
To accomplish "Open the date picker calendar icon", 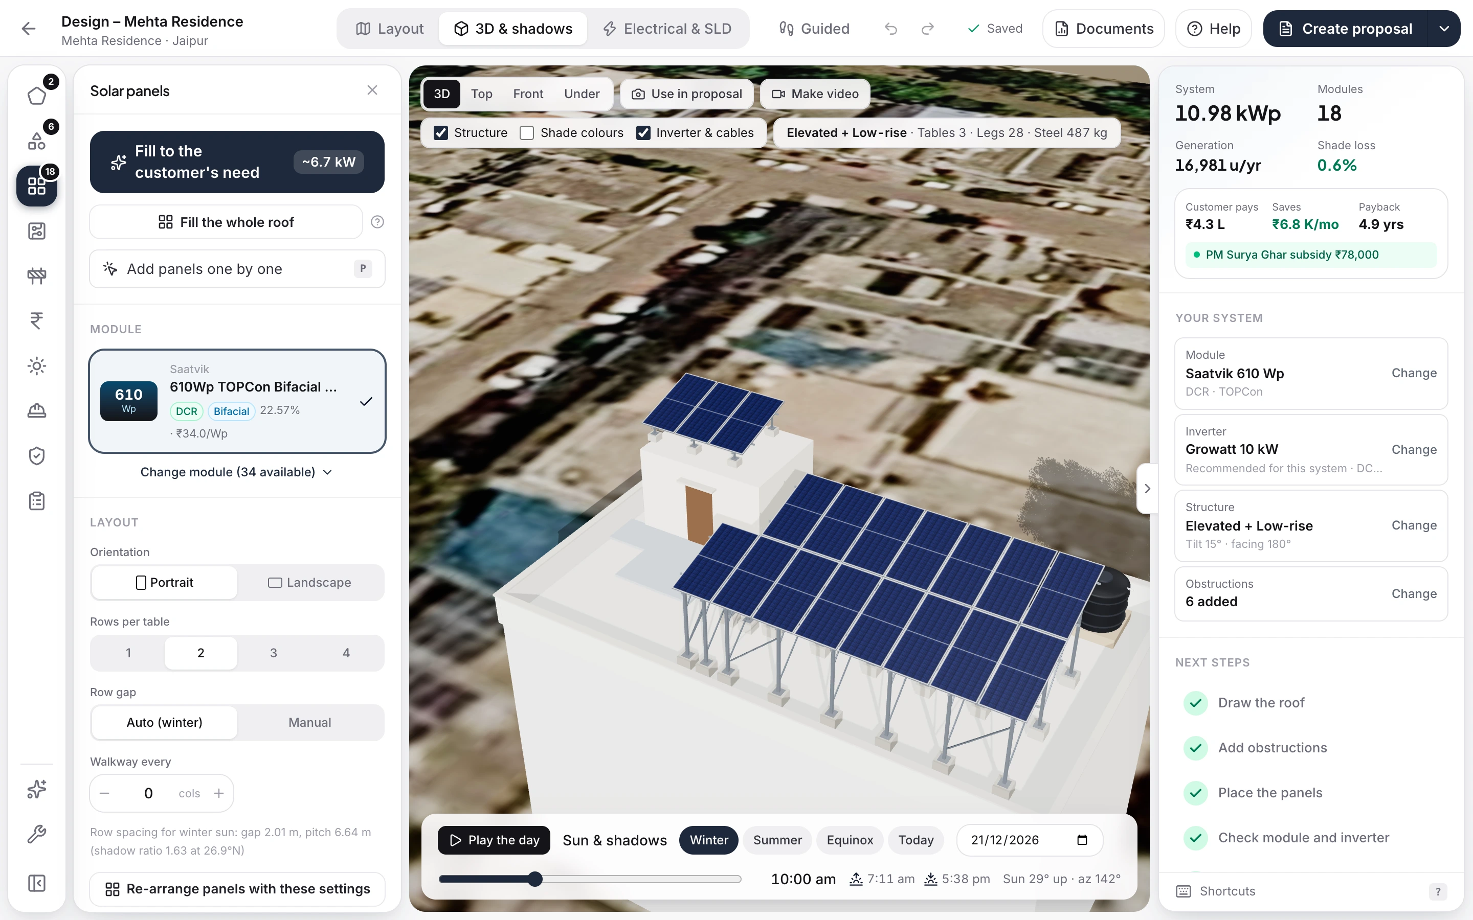I will tap(1082, 840).
